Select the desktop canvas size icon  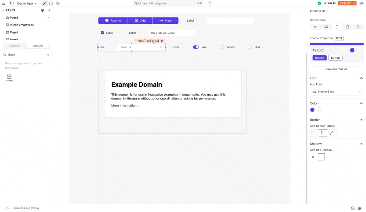point(326,27)
